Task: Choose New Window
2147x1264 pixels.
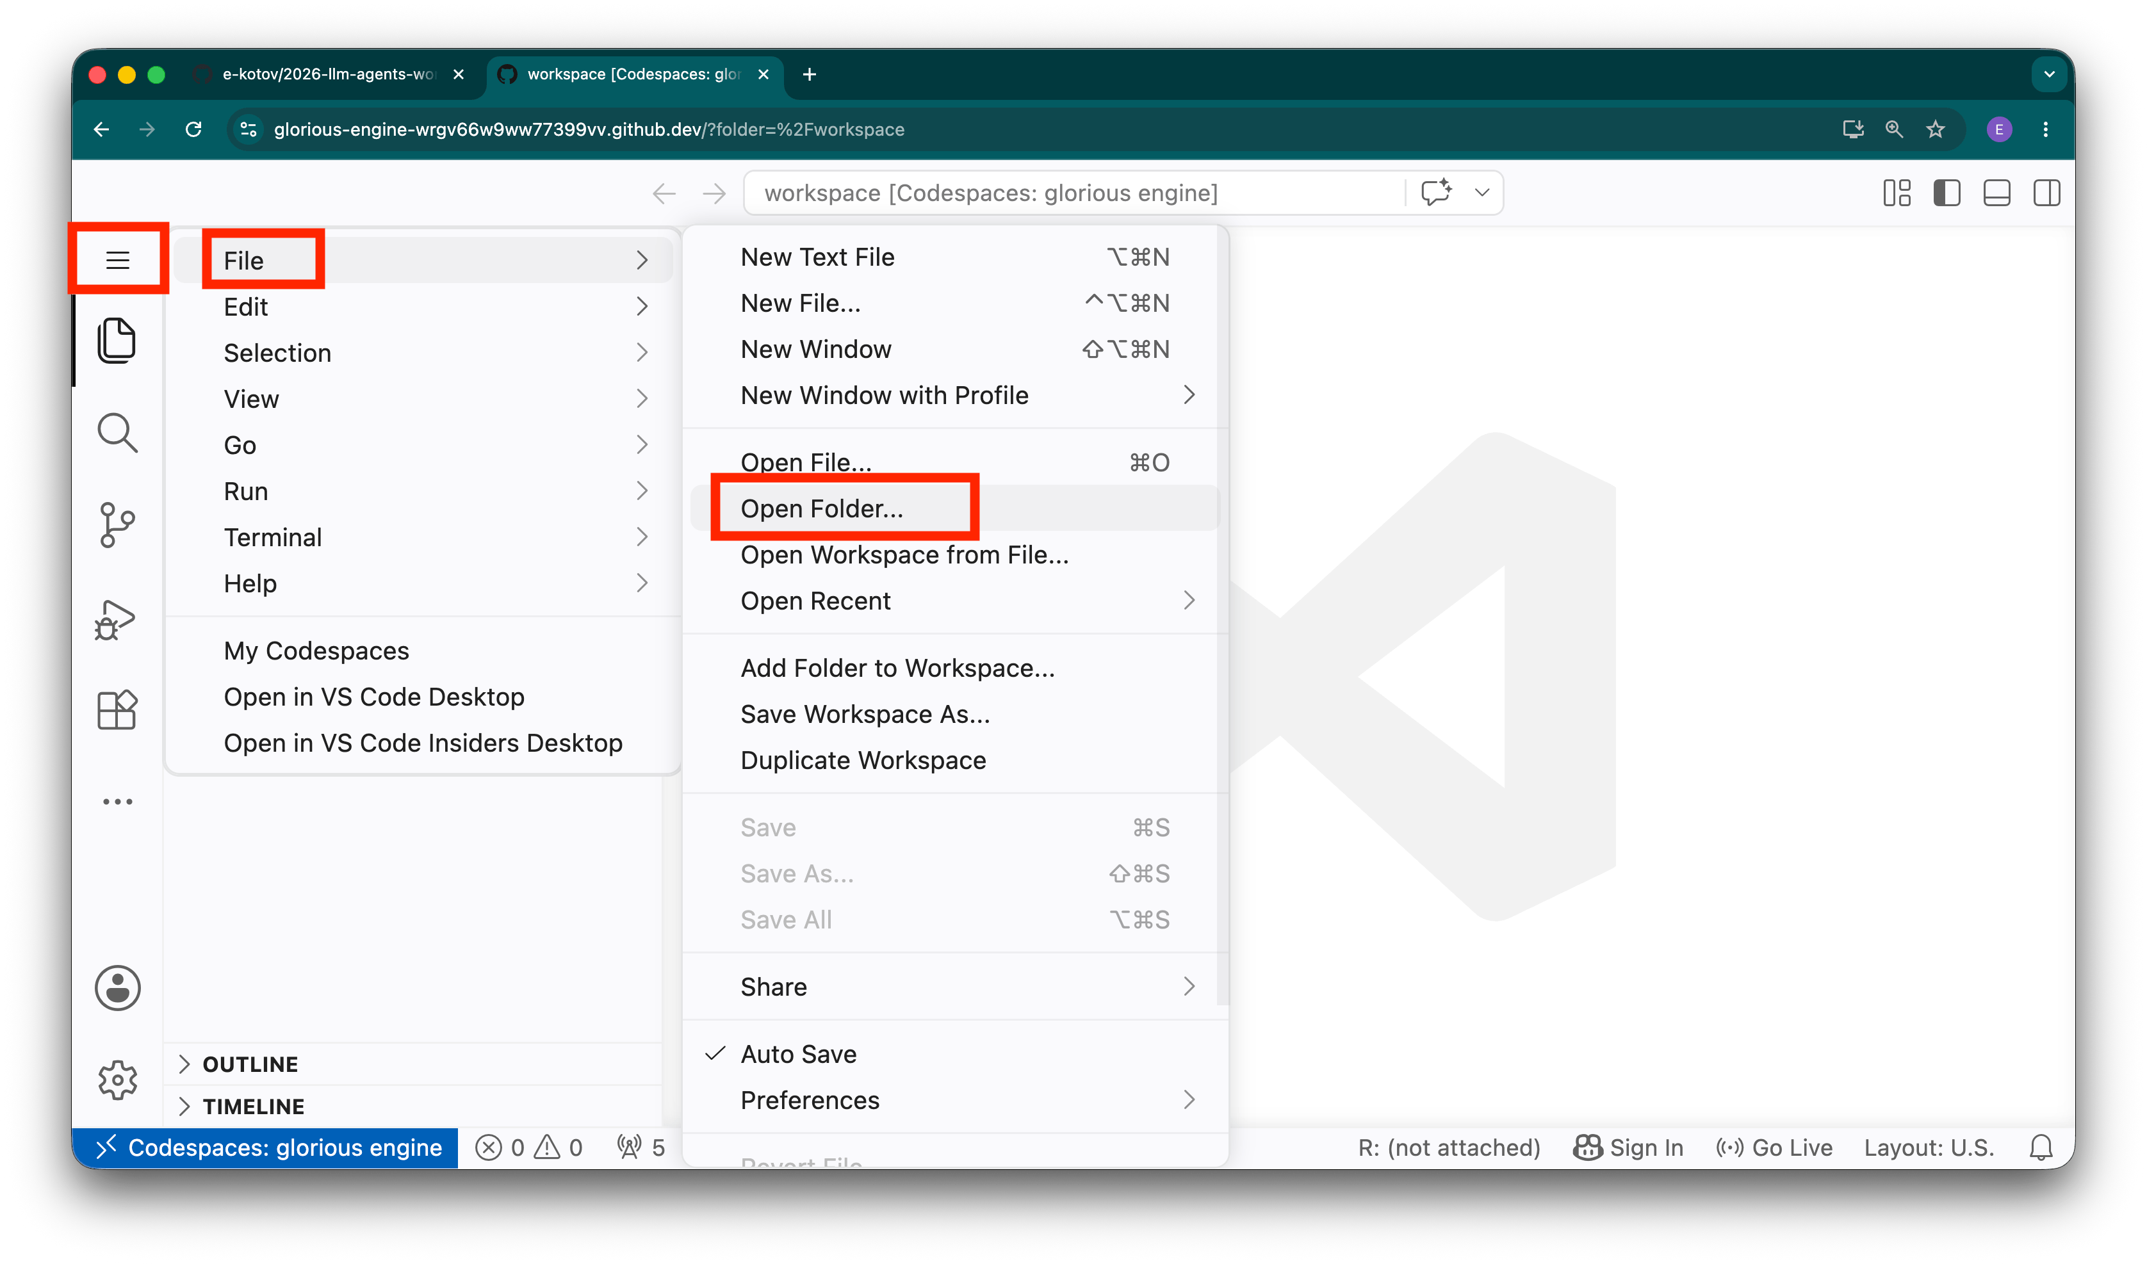Action: pos(954,348)
